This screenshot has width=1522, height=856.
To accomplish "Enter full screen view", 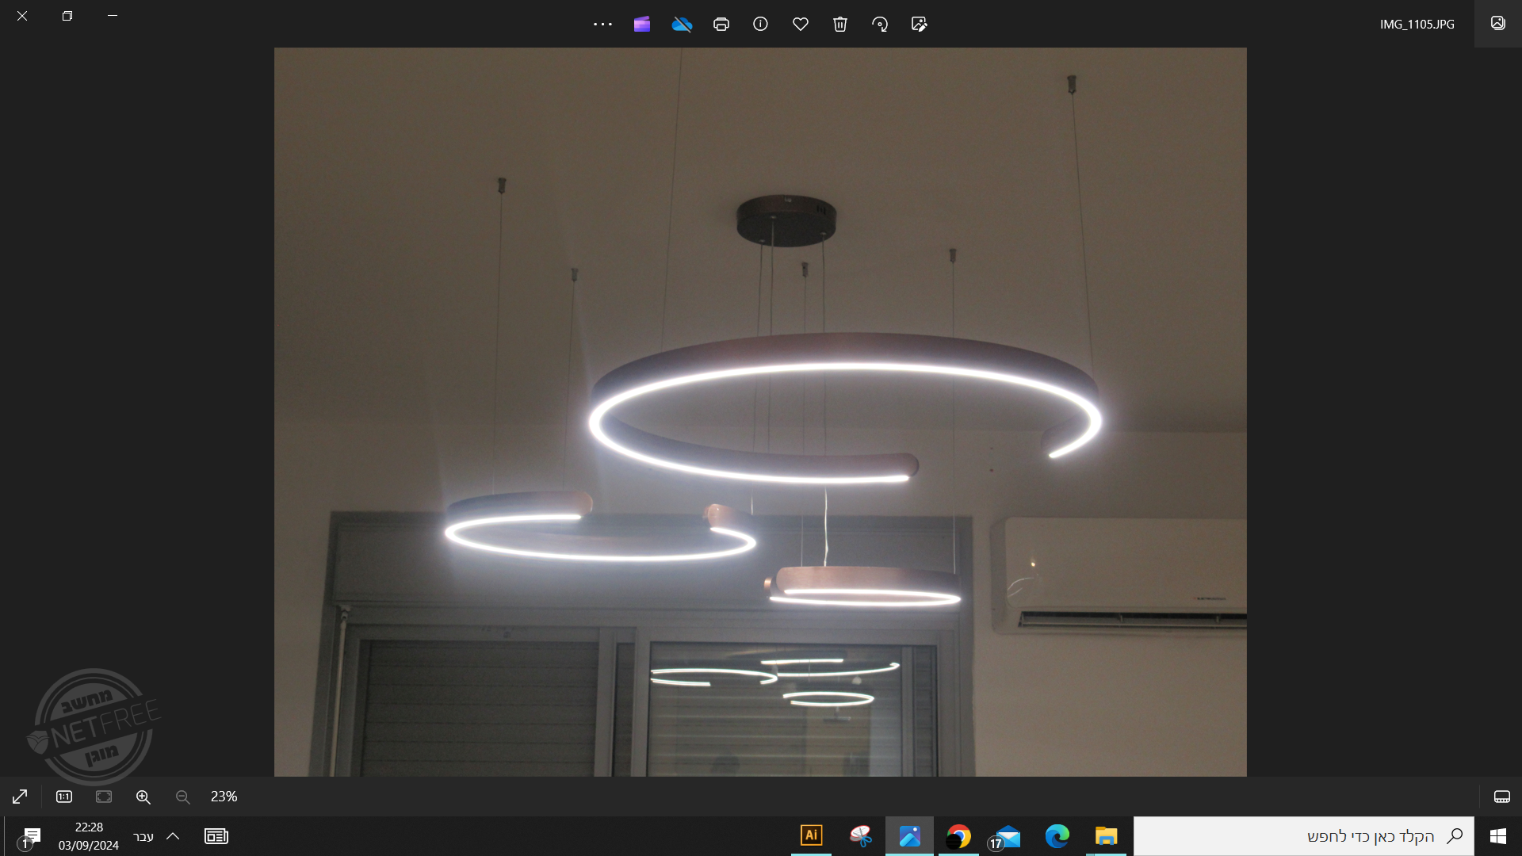I will tap(20, 797).
